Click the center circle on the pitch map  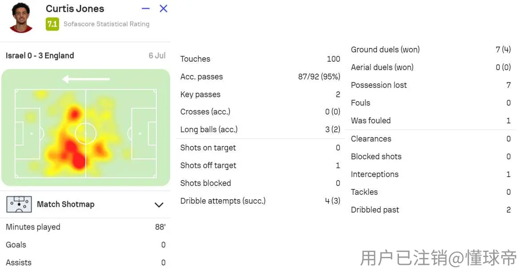point(86,134)
